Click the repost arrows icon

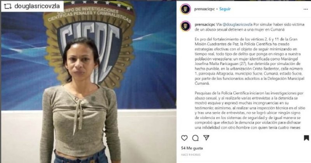click(x=7, y=7)
